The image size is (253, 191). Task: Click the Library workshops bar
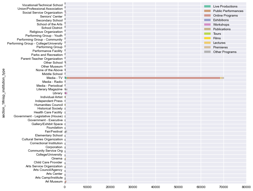(x=66, y=93)
